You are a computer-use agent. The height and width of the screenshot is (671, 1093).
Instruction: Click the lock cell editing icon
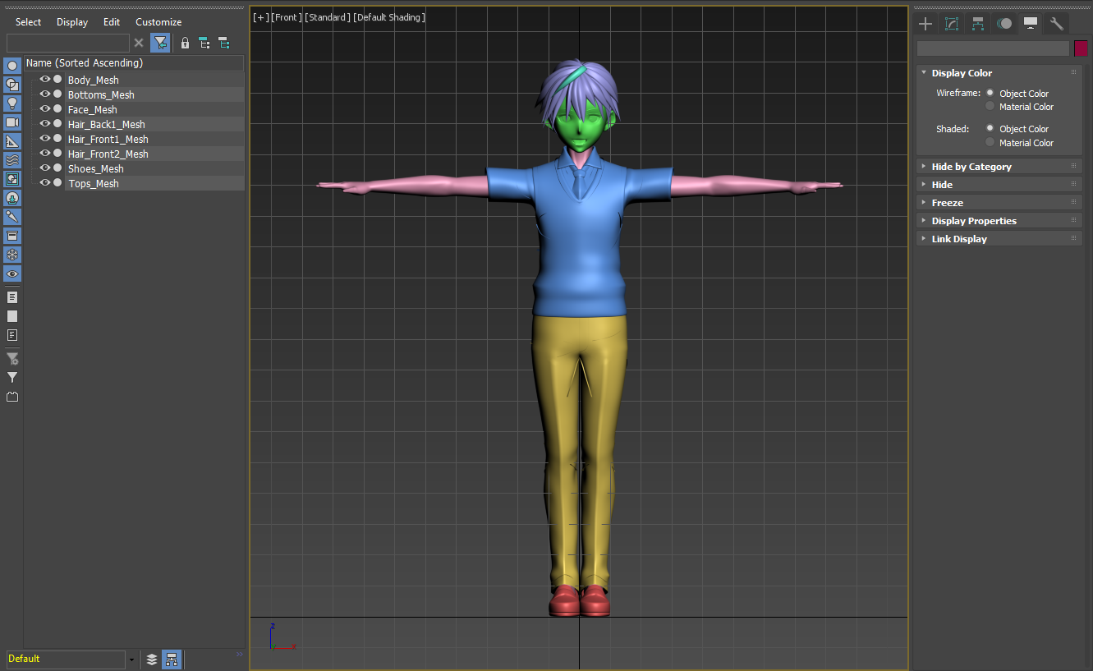pos(185,43)
